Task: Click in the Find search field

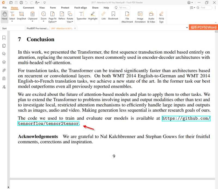Action: coord(204,8)
